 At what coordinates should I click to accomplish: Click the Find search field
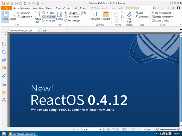click(x=143, y=8)
